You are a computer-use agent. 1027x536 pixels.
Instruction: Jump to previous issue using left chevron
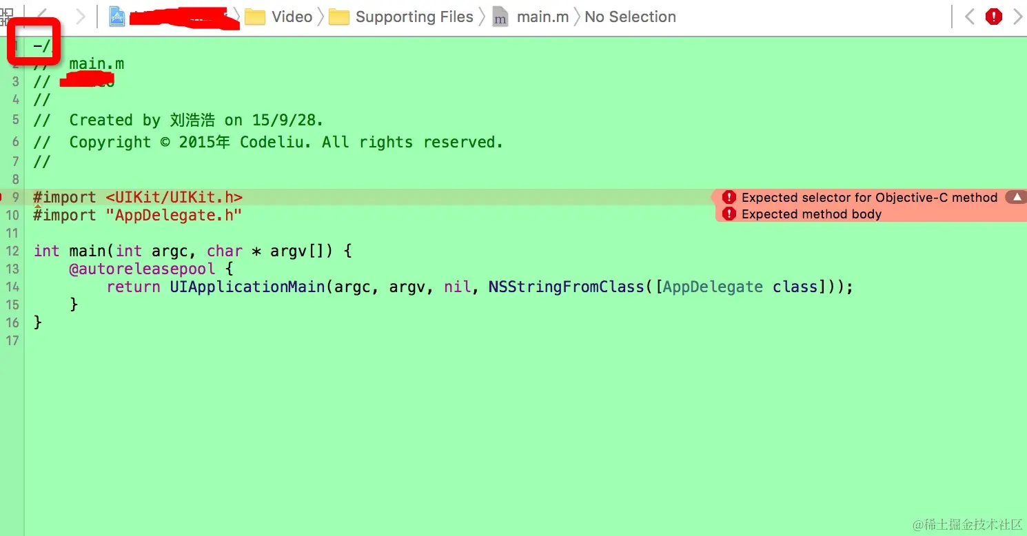(x=970, y=16)
